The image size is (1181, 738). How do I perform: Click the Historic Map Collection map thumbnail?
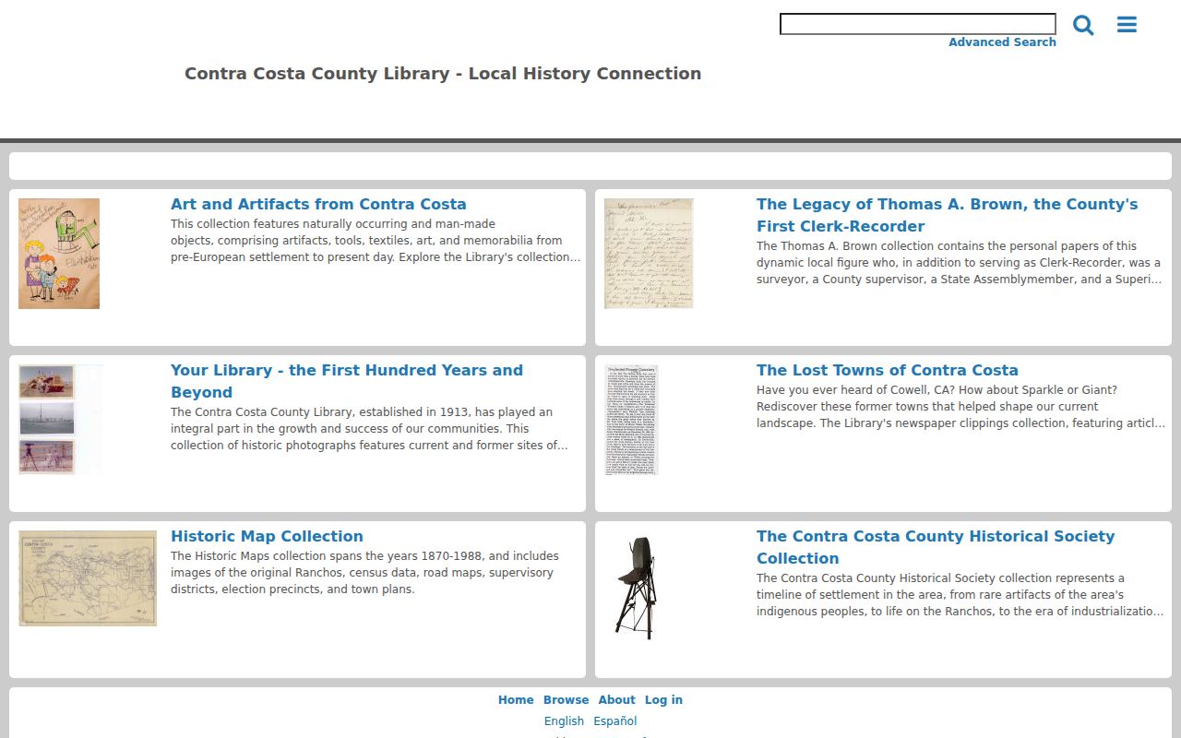[88, 578]
